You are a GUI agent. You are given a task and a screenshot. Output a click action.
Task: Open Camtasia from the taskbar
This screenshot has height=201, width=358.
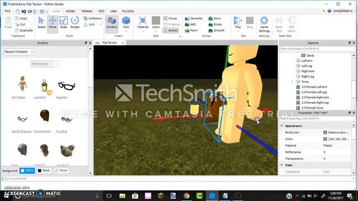tap(199, 196)
